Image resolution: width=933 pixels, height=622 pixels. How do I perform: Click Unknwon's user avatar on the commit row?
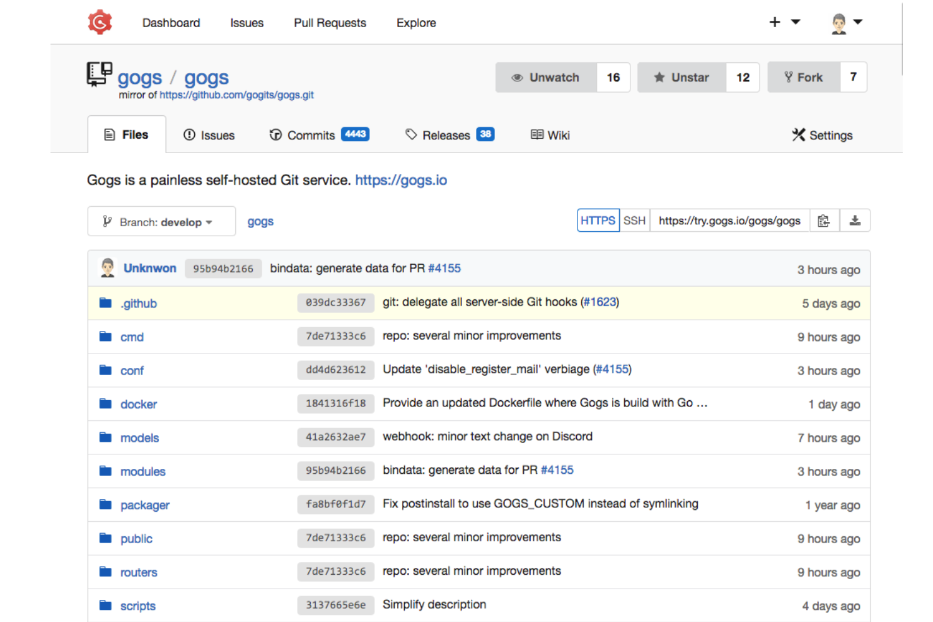pos(107,268)
